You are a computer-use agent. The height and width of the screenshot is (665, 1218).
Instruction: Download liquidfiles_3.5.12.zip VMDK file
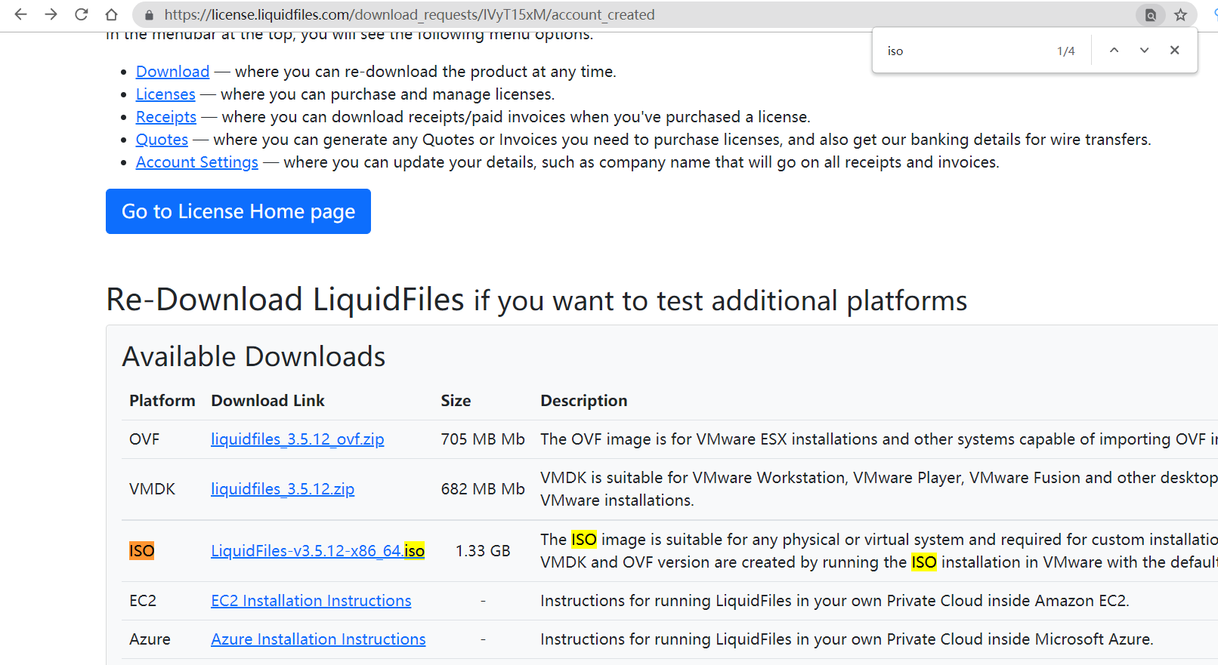283,489
